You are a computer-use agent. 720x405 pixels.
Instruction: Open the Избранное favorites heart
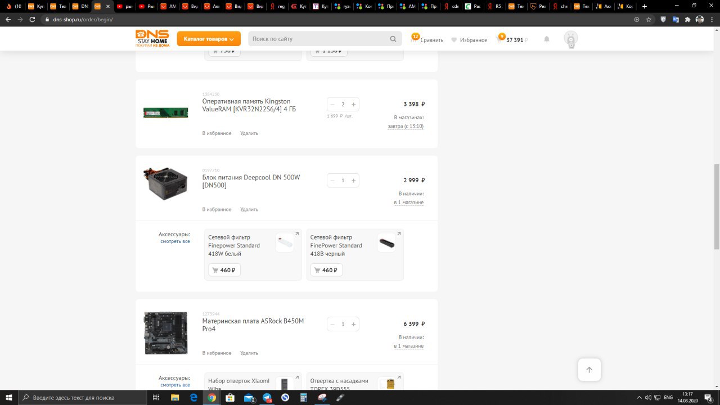point(469,40)
